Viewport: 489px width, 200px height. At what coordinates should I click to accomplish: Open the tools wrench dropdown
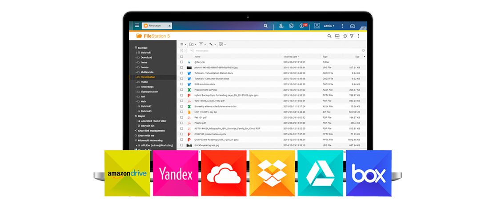pos(212,44)
